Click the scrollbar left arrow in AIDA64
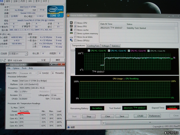This screenshot has height=135, width=180. click(x=103, y=123)
